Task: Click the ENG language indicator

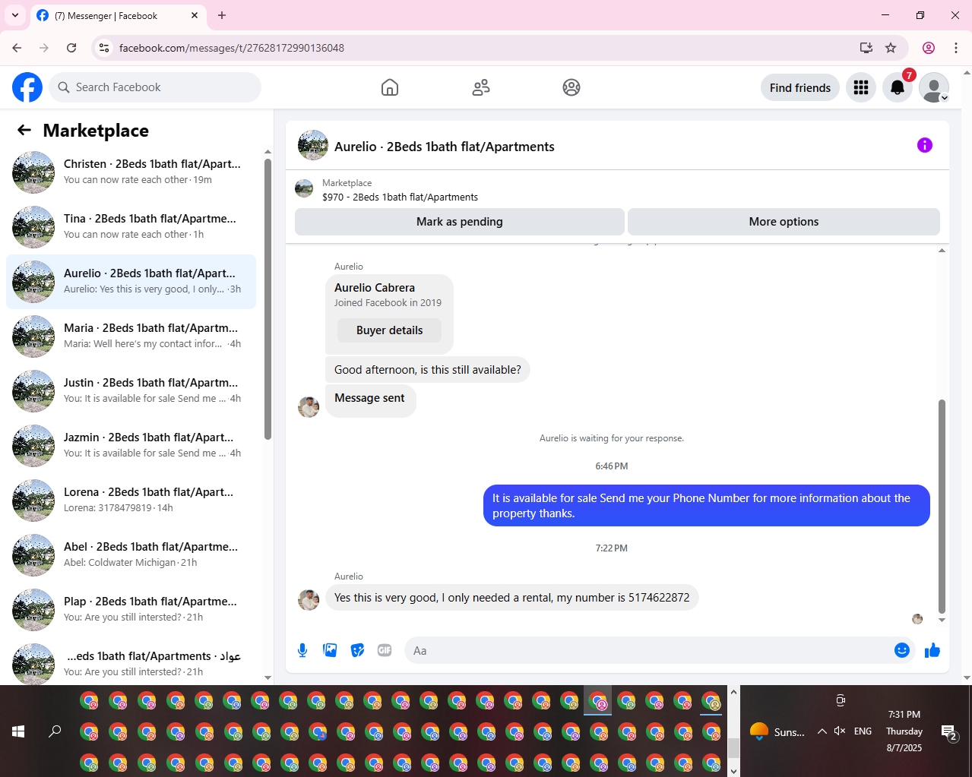Action: coord(863,731)
